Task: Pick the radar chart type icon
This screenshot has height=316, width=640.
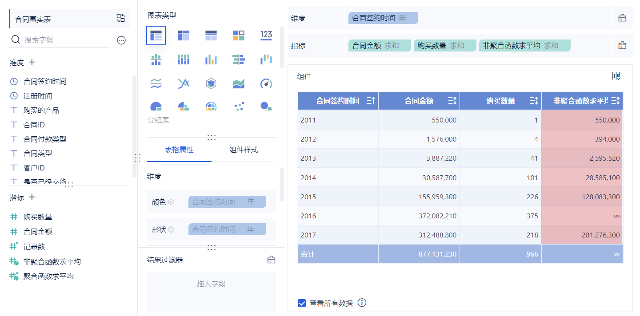Action: pyautogui.click(x=211, y=83)
